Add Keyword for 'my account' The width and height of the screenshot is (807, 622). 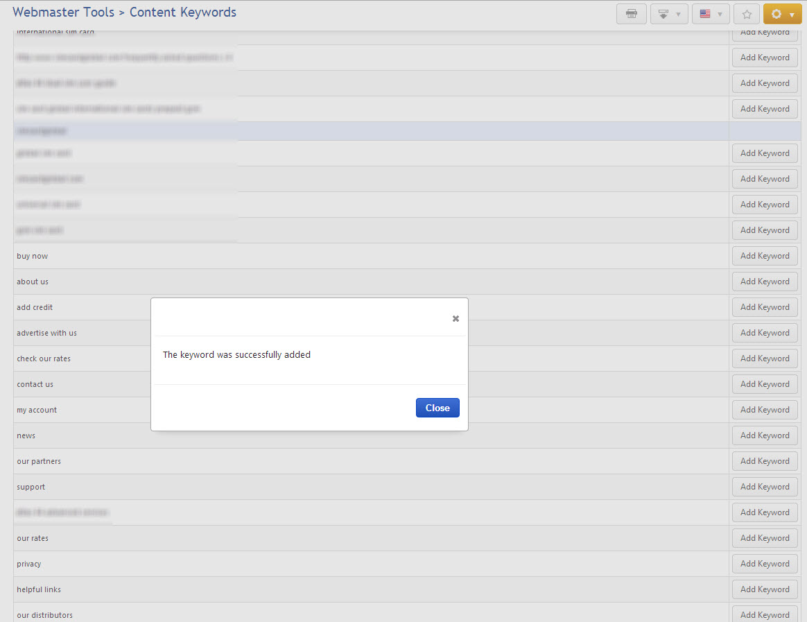[x=765, y=410]
